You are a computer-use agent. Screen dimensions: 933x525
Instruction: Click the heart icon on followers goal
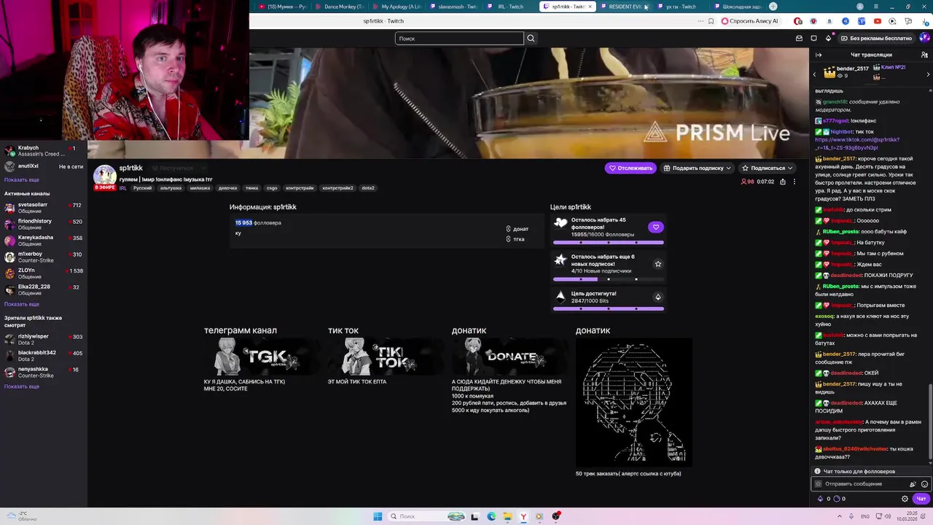pos(656,227)
